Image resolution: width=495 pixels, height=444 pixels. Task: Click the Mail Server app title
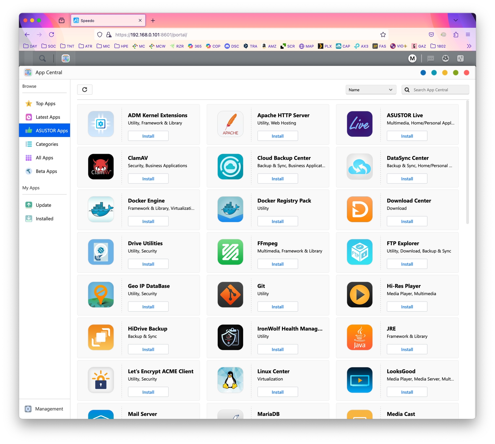click(142, 414)
